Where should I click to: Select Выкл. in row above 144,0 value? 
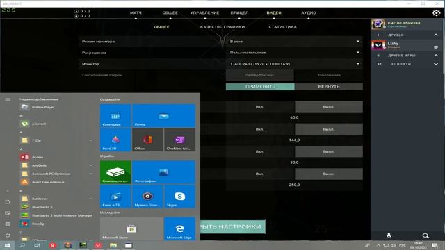pos(329,129)
